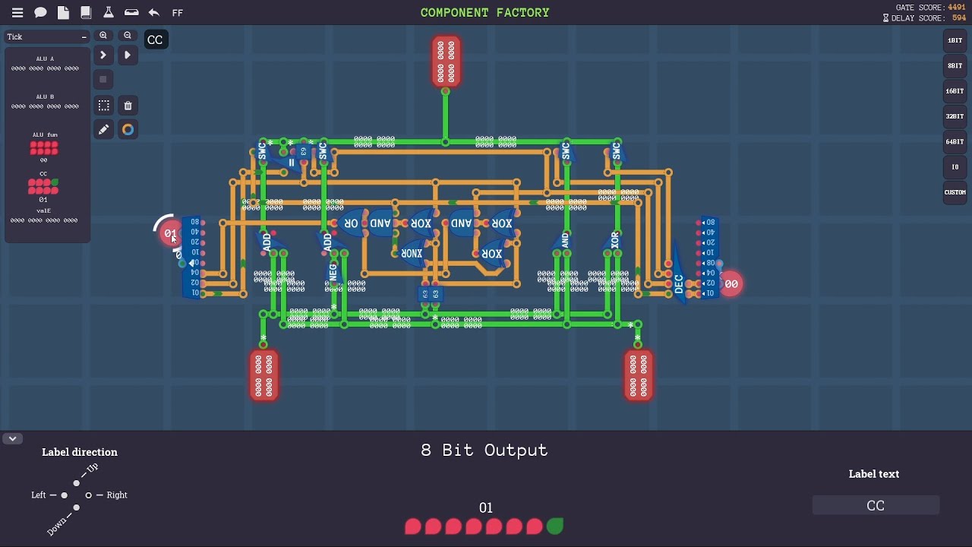Collapse the Tick panel with the minus
Viewport: 972px width, 547px height.
coord(84,36)
